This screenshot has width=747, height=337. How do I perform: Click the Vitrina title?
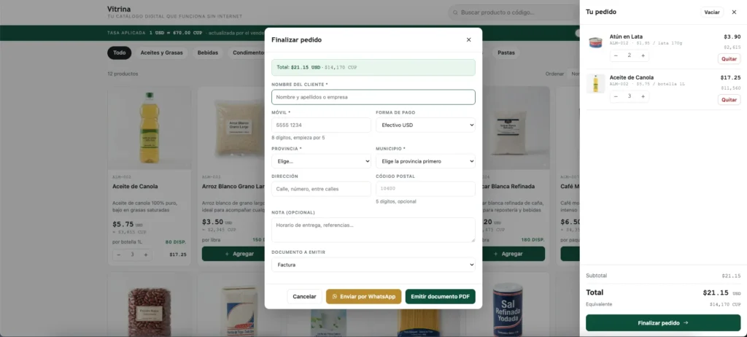(x=119, y=9)
